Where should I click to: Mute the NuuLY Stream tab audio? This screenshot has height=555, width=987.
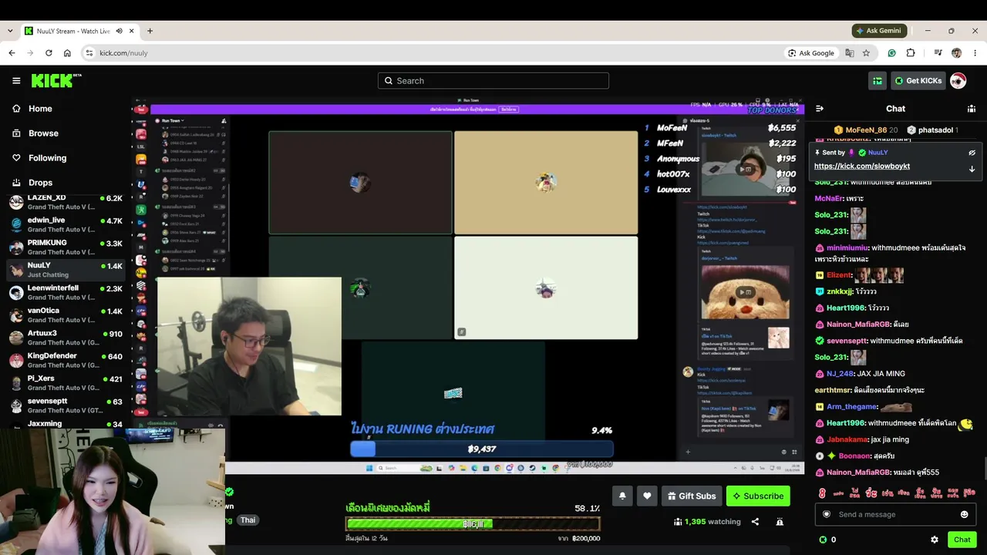(x=120, y=31)
